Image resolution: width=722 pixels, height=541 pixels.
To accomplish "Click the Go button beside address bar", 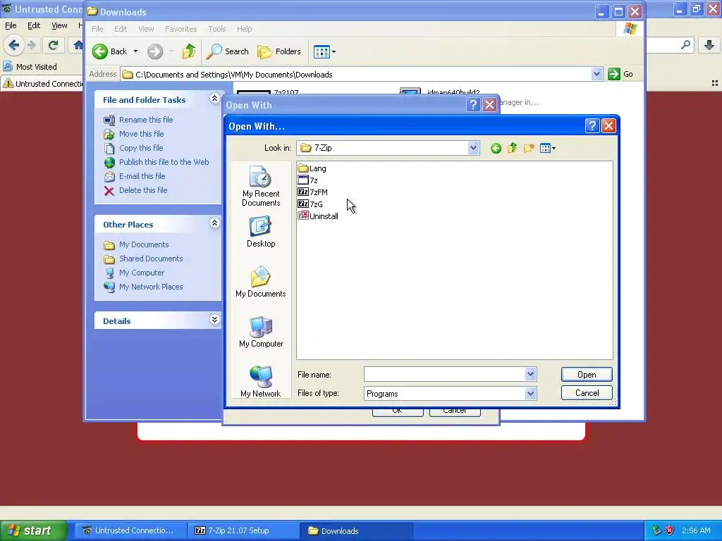I will (x=620, y=74).
